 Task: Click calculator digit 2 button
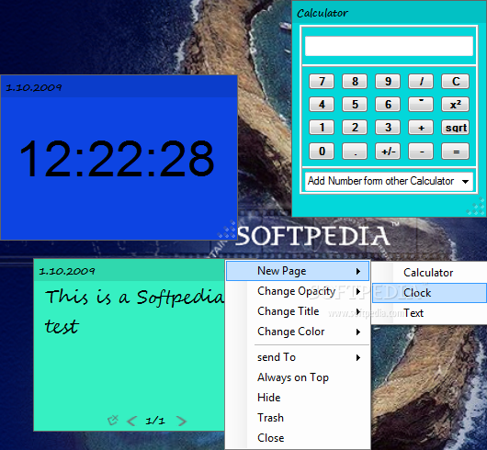click(x=355, y=128)
